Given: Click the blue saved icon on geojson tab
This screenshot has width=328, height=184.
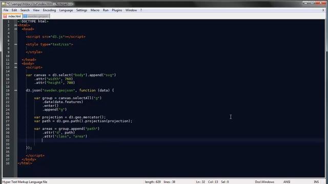Looking at the screenshot, I should point(25,16).
